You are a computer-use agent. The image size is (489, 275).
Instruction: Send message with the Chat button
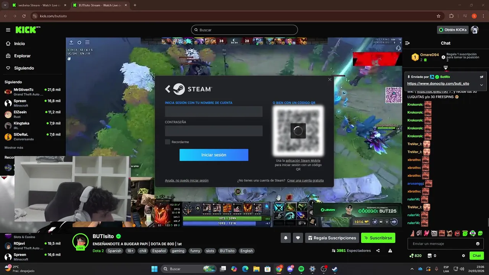coord(477,256)
